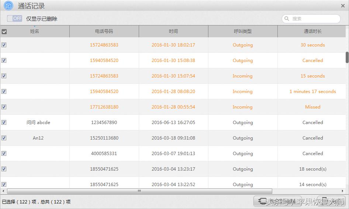Click into the 搜索 search field

pyautogui.click(x=314, y=18)
